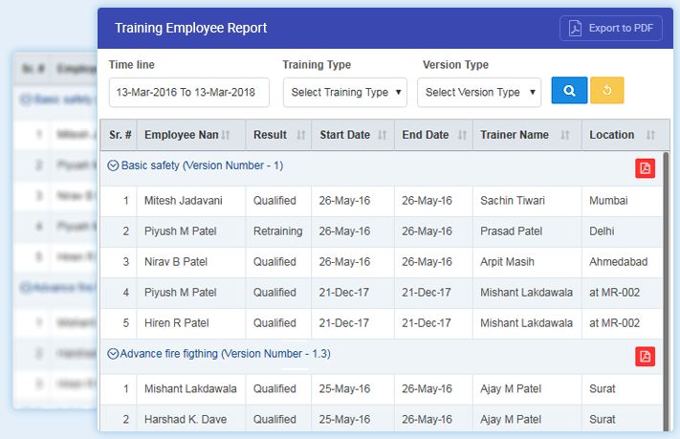
Task: Sort by End Date column
Action: pos(462,135)
